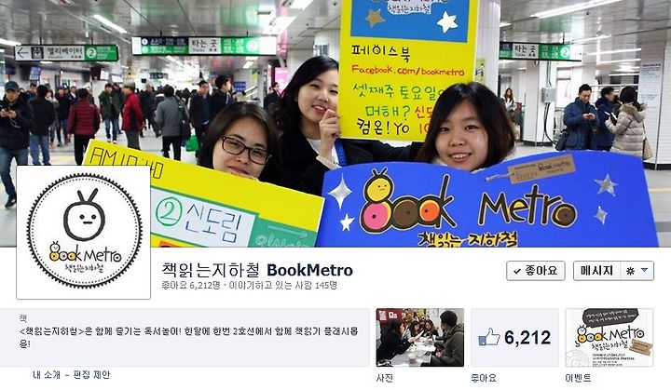Screen dimensions: 671x390
Task: Open the 메시지 message button
Action: 596,271
